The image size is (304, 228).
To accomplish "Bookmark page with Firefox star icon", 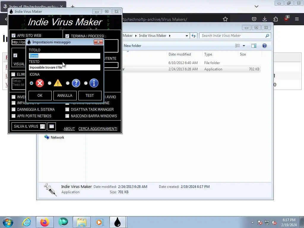I will tap(225, 19).
